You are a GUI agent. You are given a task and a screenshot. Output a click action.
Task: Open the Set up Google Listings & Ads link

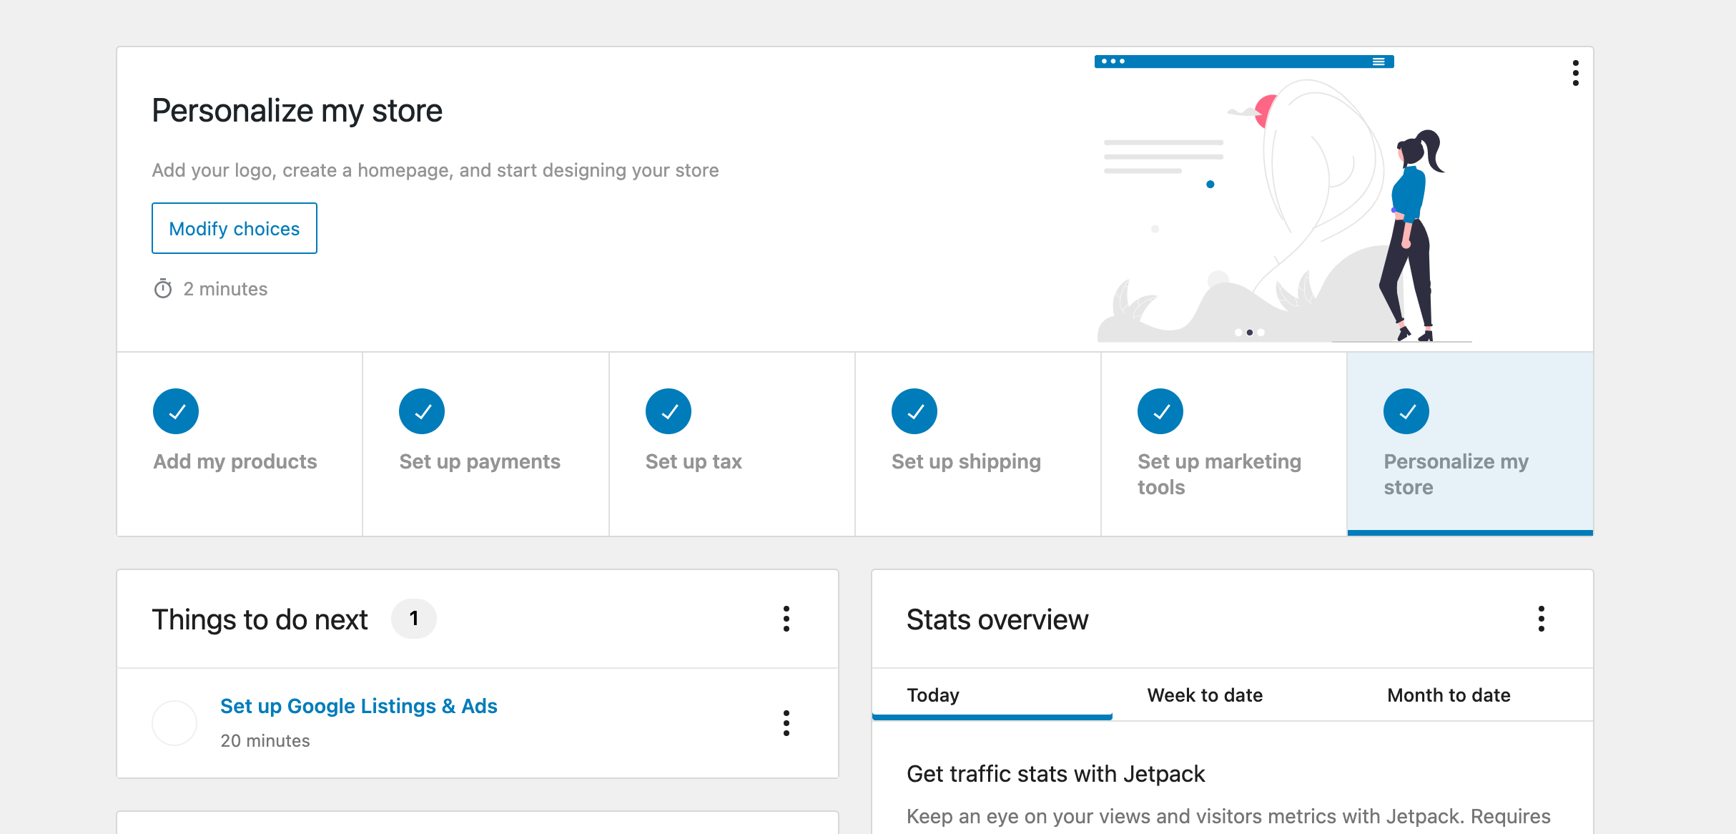359,706
